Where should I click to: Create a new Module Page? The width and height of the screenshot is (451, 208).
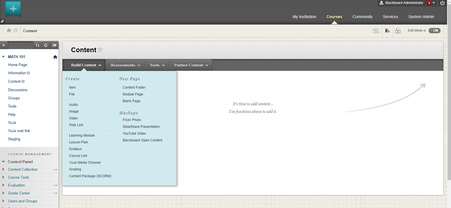click(x=133, y=94)
